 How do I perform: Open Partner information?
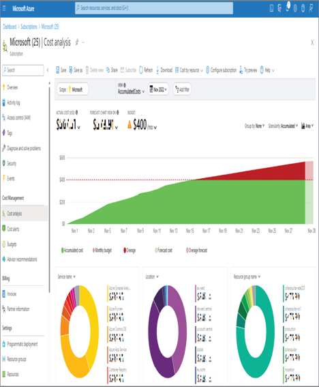coord(18,309)
